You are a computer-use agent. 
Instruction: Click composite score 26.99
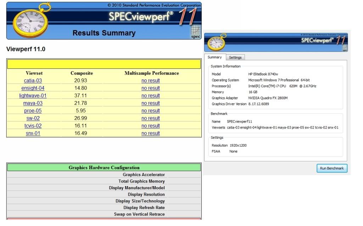80,118
